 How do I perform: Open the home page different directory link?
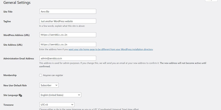pos(111,50)
